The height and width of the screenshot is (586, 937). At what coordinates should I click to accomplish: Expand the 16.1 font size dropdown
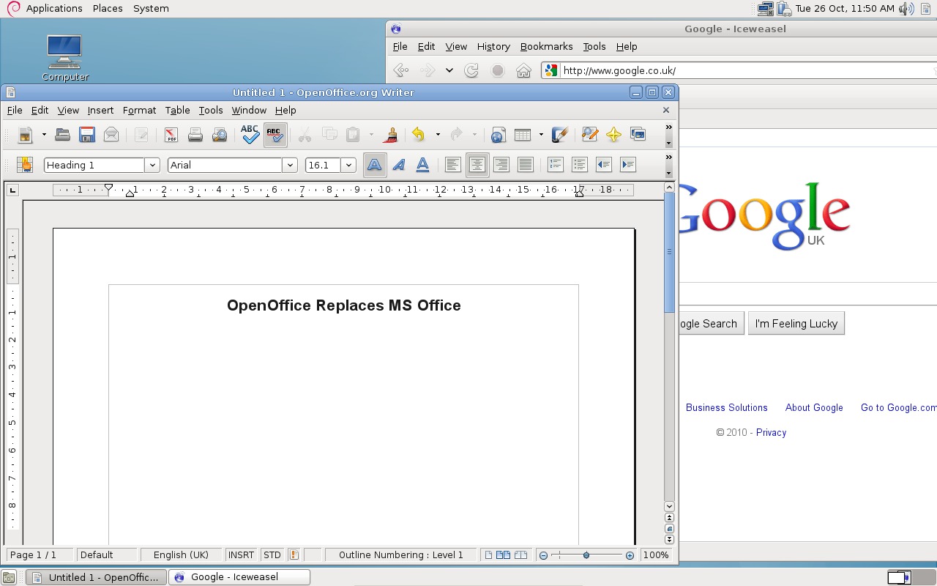(x=349, y=165)
